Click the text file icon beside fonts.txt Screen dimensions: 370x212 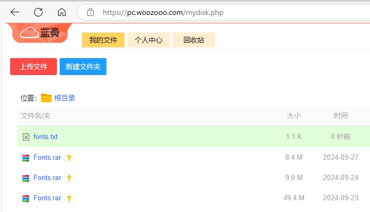[26, 137]
